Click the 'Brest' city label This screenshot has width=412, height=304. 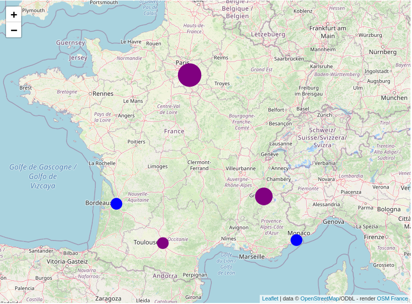tap(26, 88)
